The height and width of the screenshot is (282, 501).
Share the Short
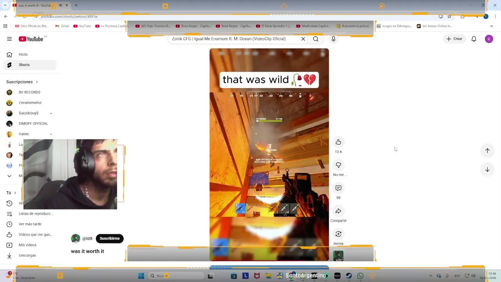click(339, 211)
